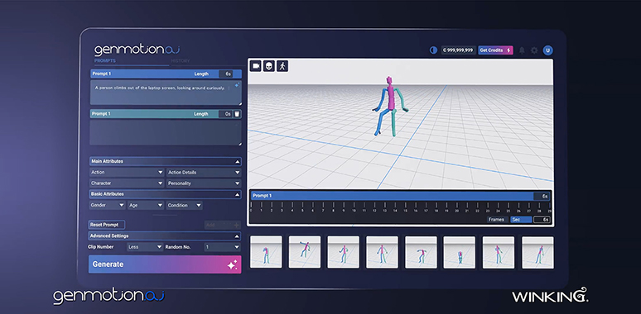Collapse the Main Attributes section
The height and width of the screenshot is (314, 641).
pos(237,161)
